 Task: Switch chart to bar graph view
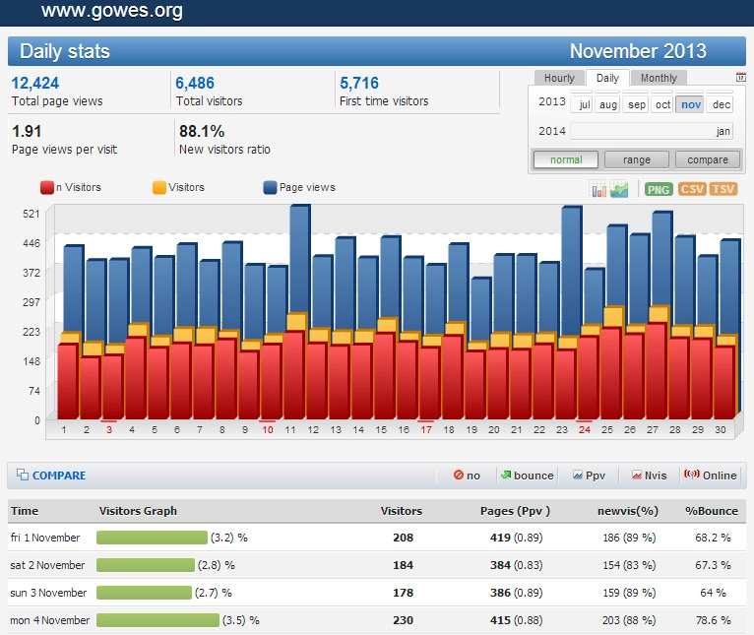tap(598, 189)
